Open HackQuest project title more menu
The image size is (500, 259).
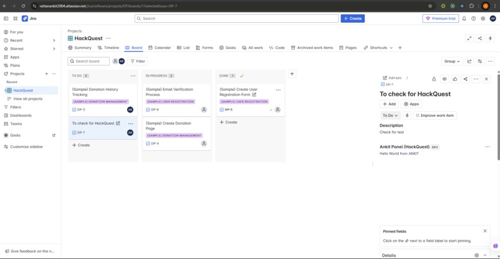click(109, 38)
